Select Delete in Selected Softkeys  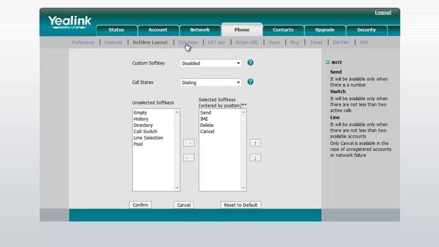(x=206, y=125)
